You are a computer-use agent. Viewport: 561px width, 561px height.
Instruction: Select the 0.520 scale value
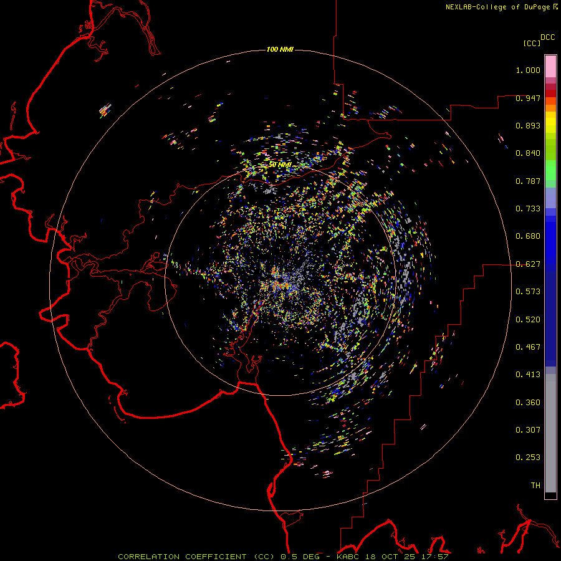click(528, 320)
